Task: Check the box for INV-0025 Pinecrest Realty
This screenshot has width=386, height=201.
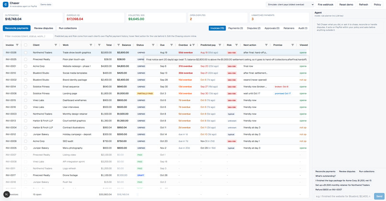Action: (x=25, y=59)
